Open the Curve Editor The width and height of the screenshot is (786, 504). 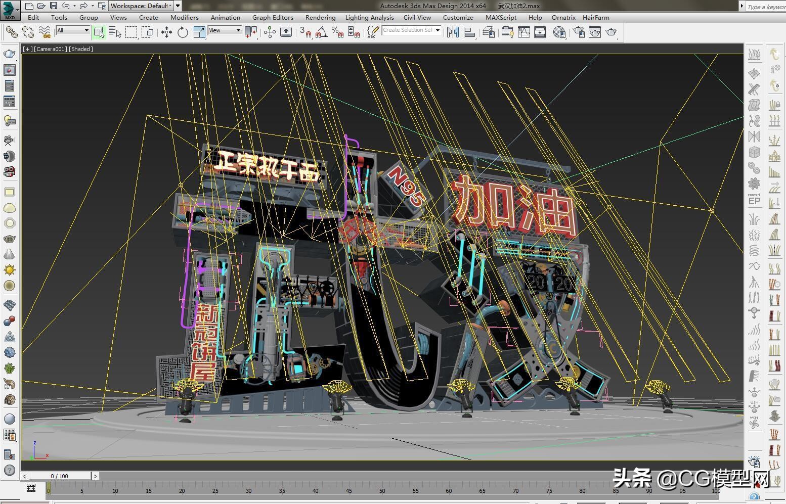(524, 32)
